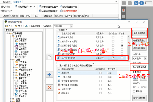Click the 业务名称 text field
Viewport: 153px width, 102px height.
coord(139,67)
